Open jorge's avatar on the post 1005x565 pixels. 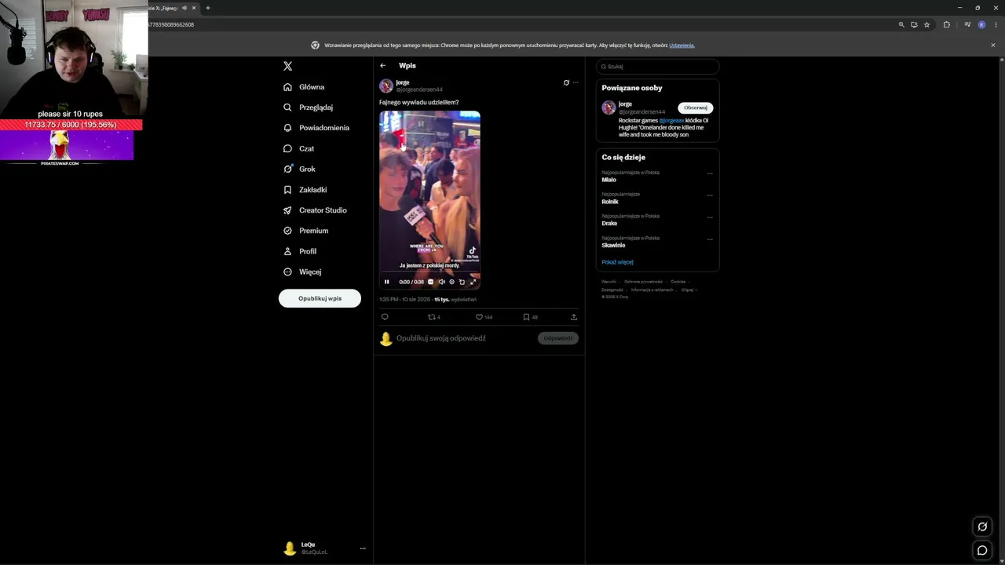point(386,86)
